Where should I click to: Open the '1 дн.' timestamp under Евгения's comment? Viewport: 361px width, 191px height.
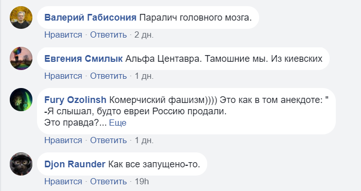144,76
